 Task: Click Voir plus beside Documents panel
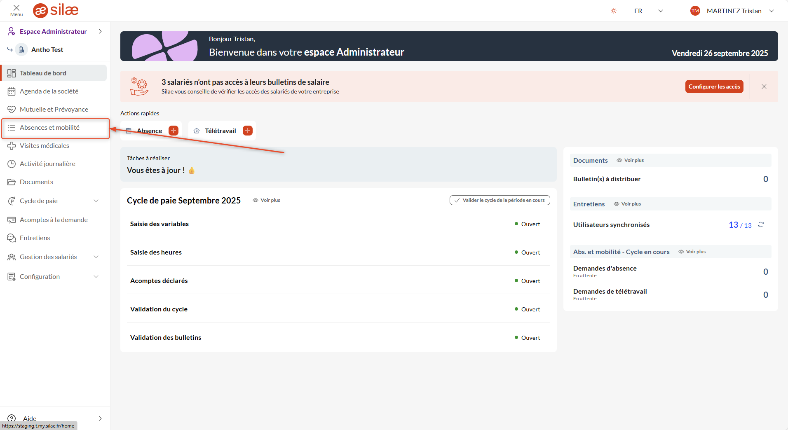click(630, 160)
